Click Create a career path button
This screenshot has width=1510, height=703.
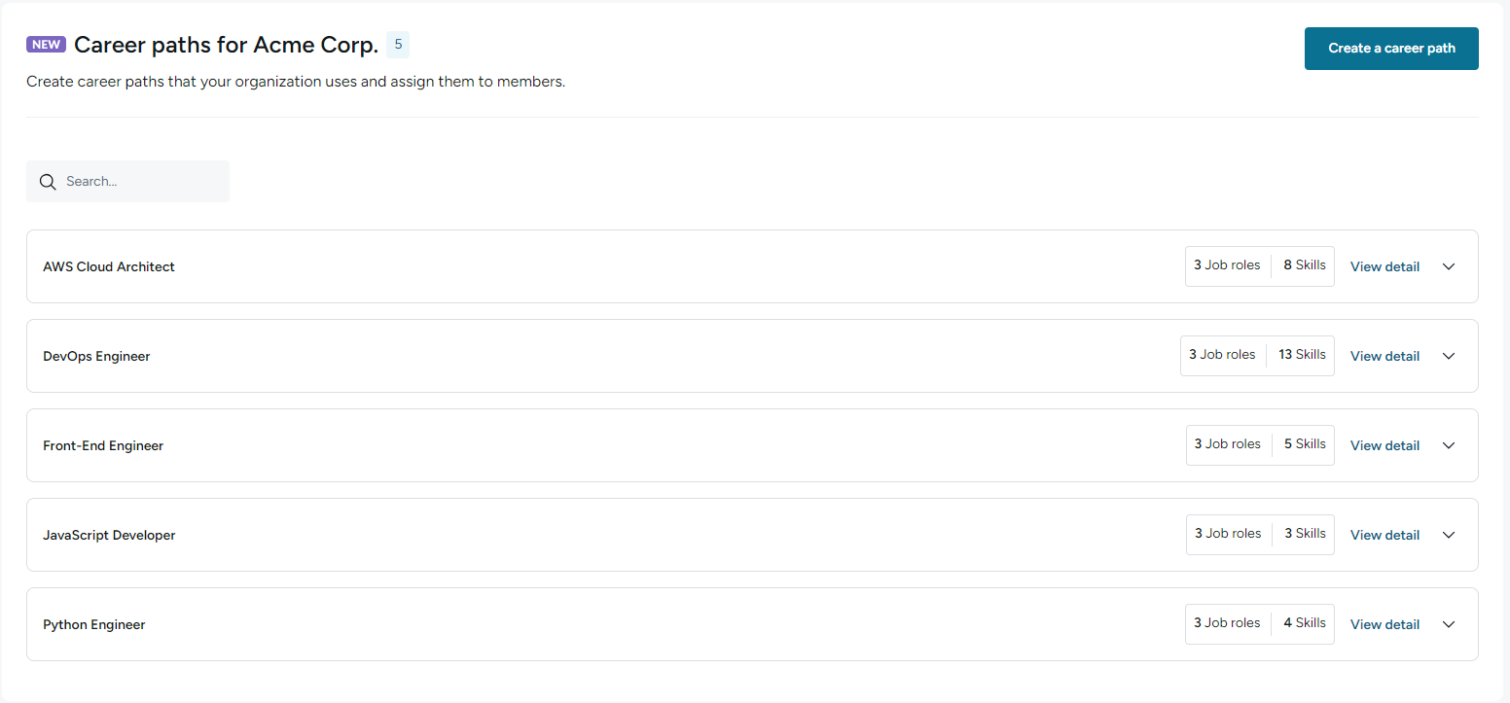point(1391,49)
